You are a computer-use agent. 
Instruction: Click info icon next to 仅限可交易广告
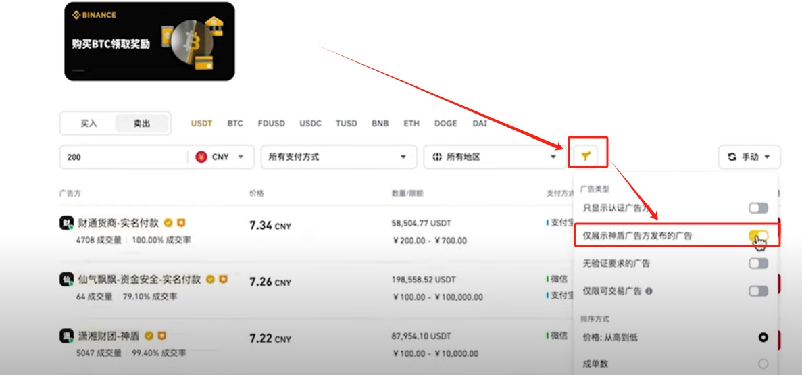click(649, 291)
